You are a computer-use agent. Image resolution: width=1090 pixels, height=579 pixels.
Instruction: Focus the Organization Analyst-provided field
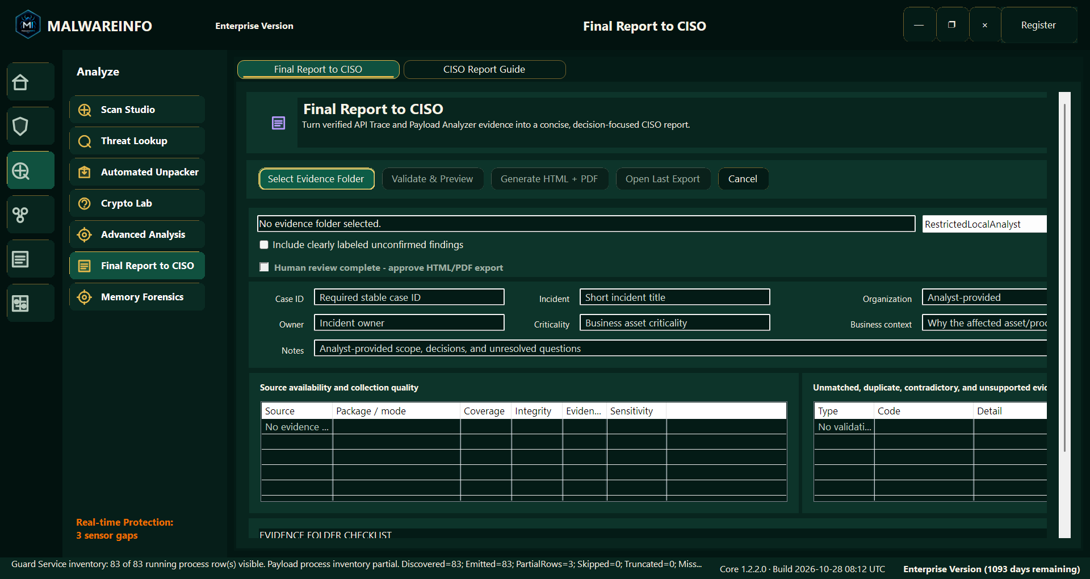click(984, 297)
